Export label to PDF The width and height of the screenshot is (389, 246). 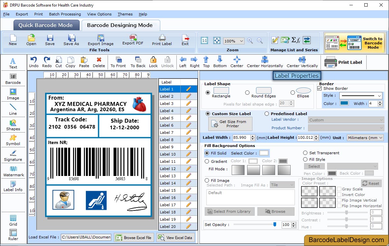(133, 40)
